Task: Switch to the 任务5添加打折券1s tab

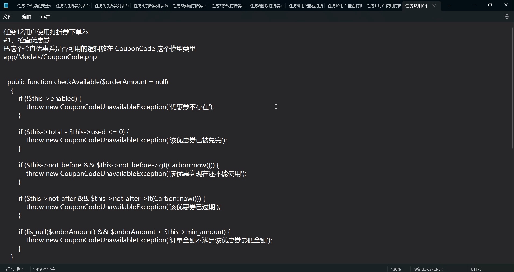Action: pos(189,6)
